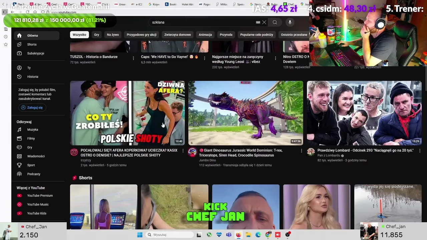
Task: Open the Pan z Lombardu channel name
Action: click(329, 156)
